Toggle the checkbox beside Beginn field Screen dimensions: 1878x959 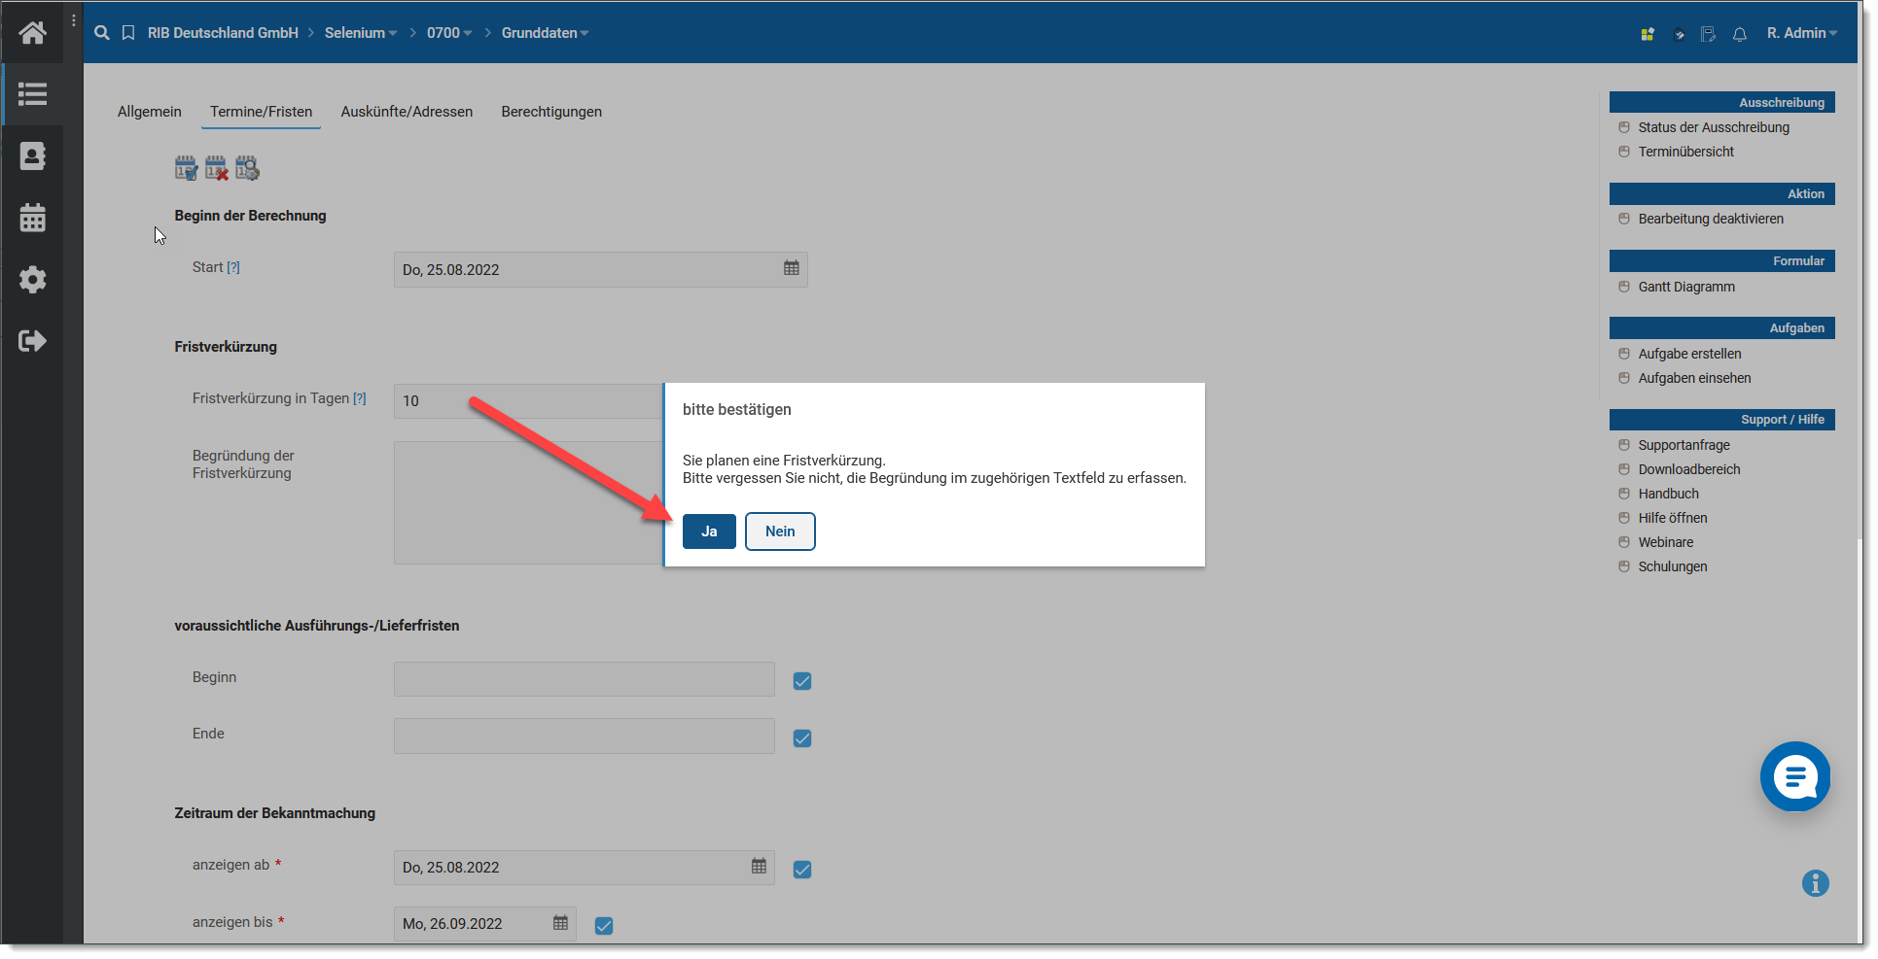802,681
